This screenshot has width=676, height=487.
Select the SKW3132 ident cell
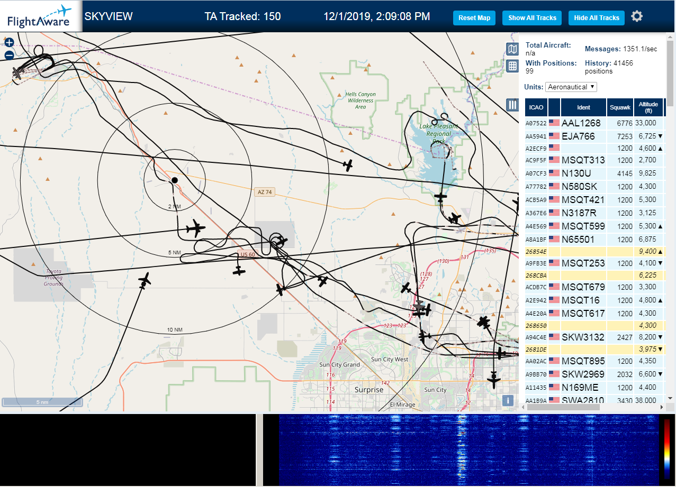coord(583,337)
